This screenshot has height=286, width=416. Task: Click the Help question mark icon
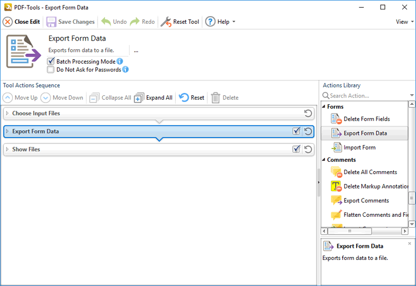[210, 22]
